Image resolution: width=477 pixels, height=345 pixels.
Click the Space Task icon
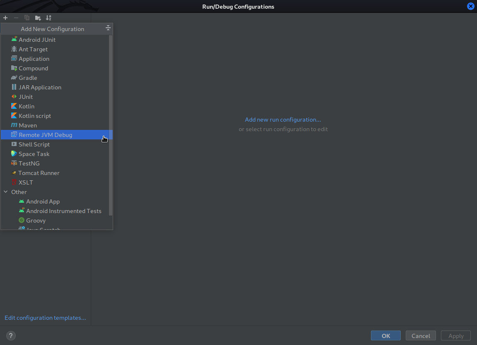click(14, 153)
